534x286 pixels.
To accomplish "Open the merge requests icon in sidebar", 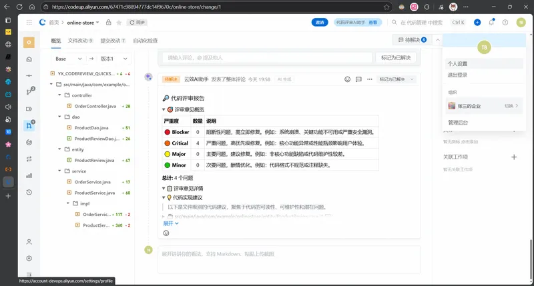I will 29,125.
